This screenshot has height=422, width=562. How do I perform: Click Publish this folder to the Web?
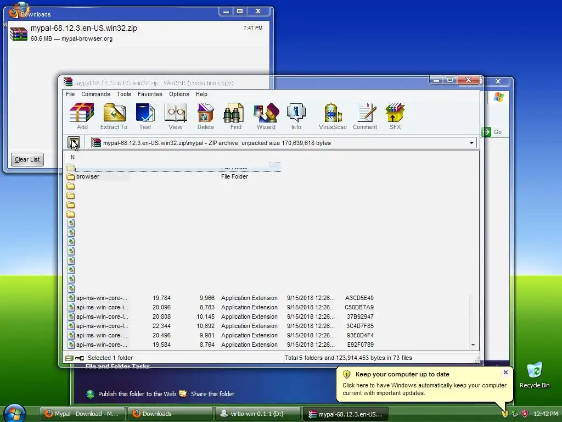pyautogui.click(x=131, y=394)
